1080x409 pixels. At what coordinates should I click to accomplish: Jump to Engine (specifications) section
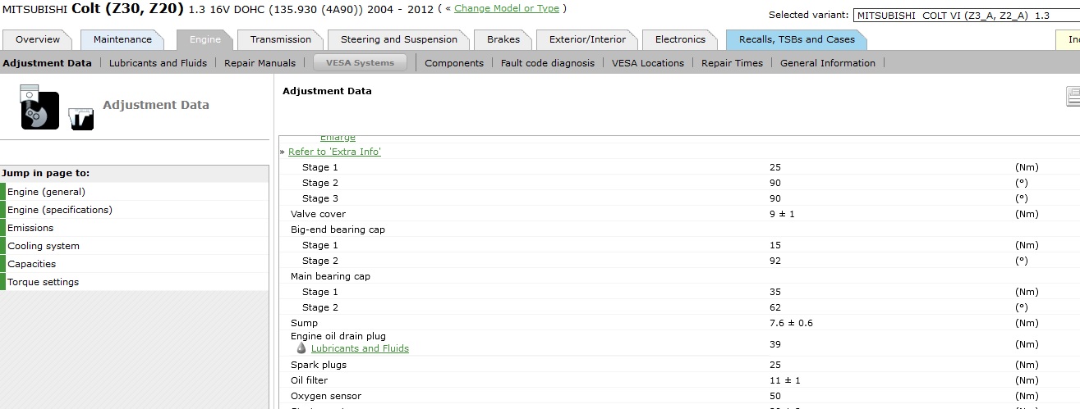coord(135,210)
